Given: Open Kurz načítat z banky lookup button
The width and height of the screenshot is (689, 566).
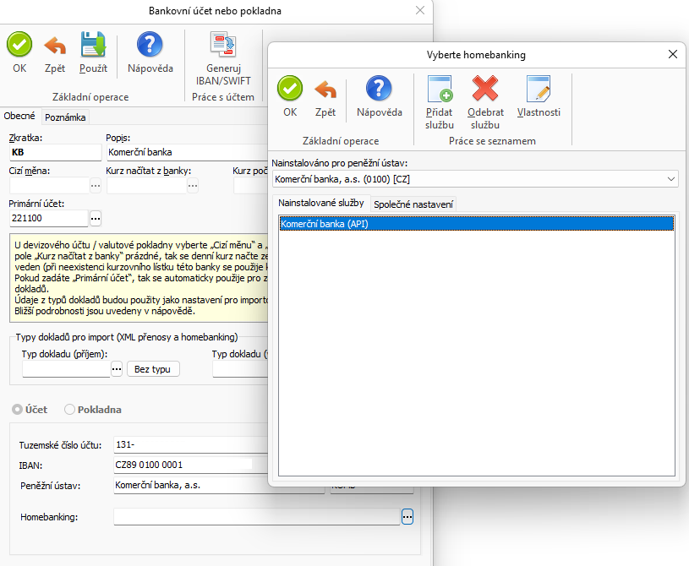Looking at the screenshot, I should pyautogui.click(x=193, y=186).
